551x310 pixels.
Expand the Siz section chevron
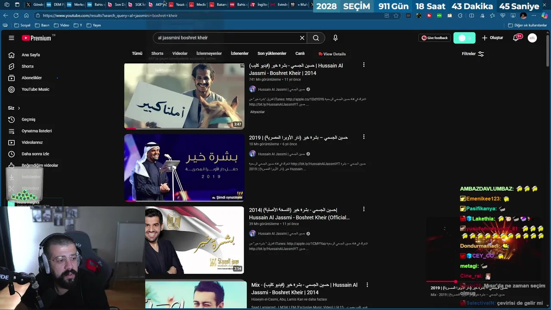click(19, 108)
